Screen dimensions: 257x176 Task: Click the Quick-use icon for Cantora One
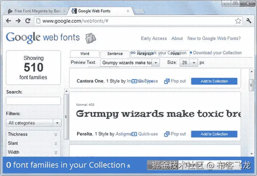[134, 81]
